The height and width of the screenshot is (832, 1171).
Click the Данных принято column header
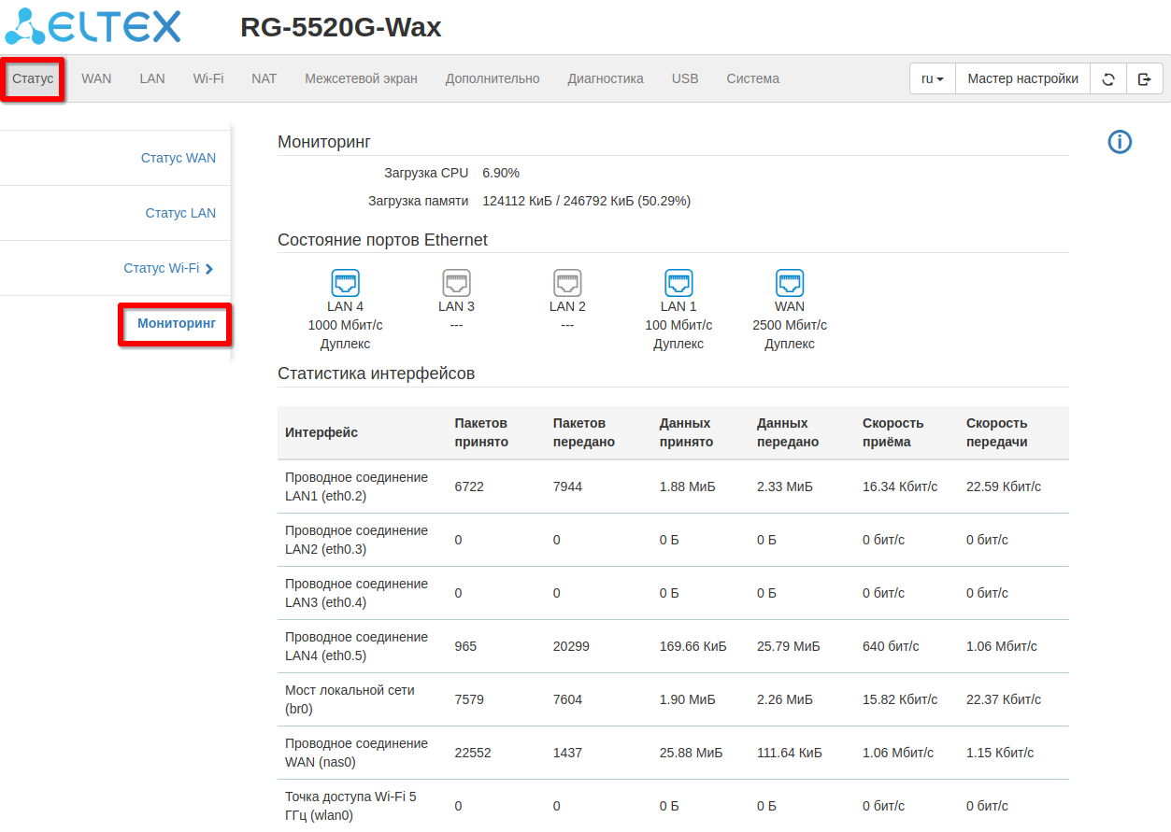[x=686, y=432]
